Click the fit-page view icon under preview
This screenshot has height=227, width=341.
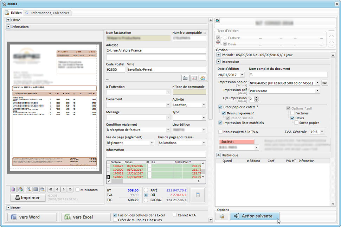pyautogui.click(x=36, y=189)
